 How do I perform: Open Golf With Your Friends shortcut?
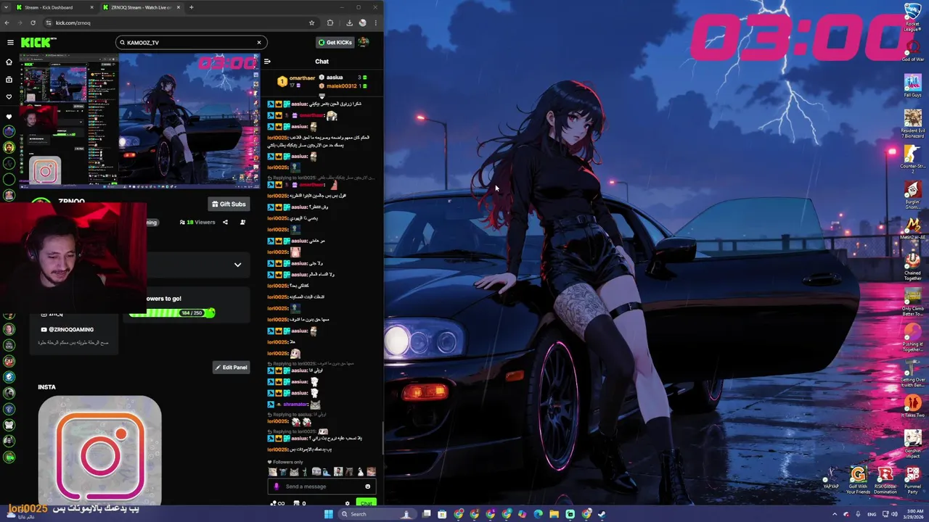point(858,481)
